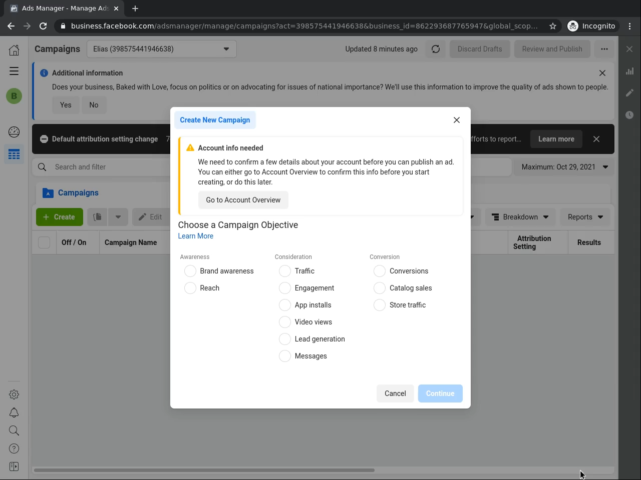Click the help question mark icon
Image resolution: width=641 pixels, height=480 pixels.
point(14,448)
